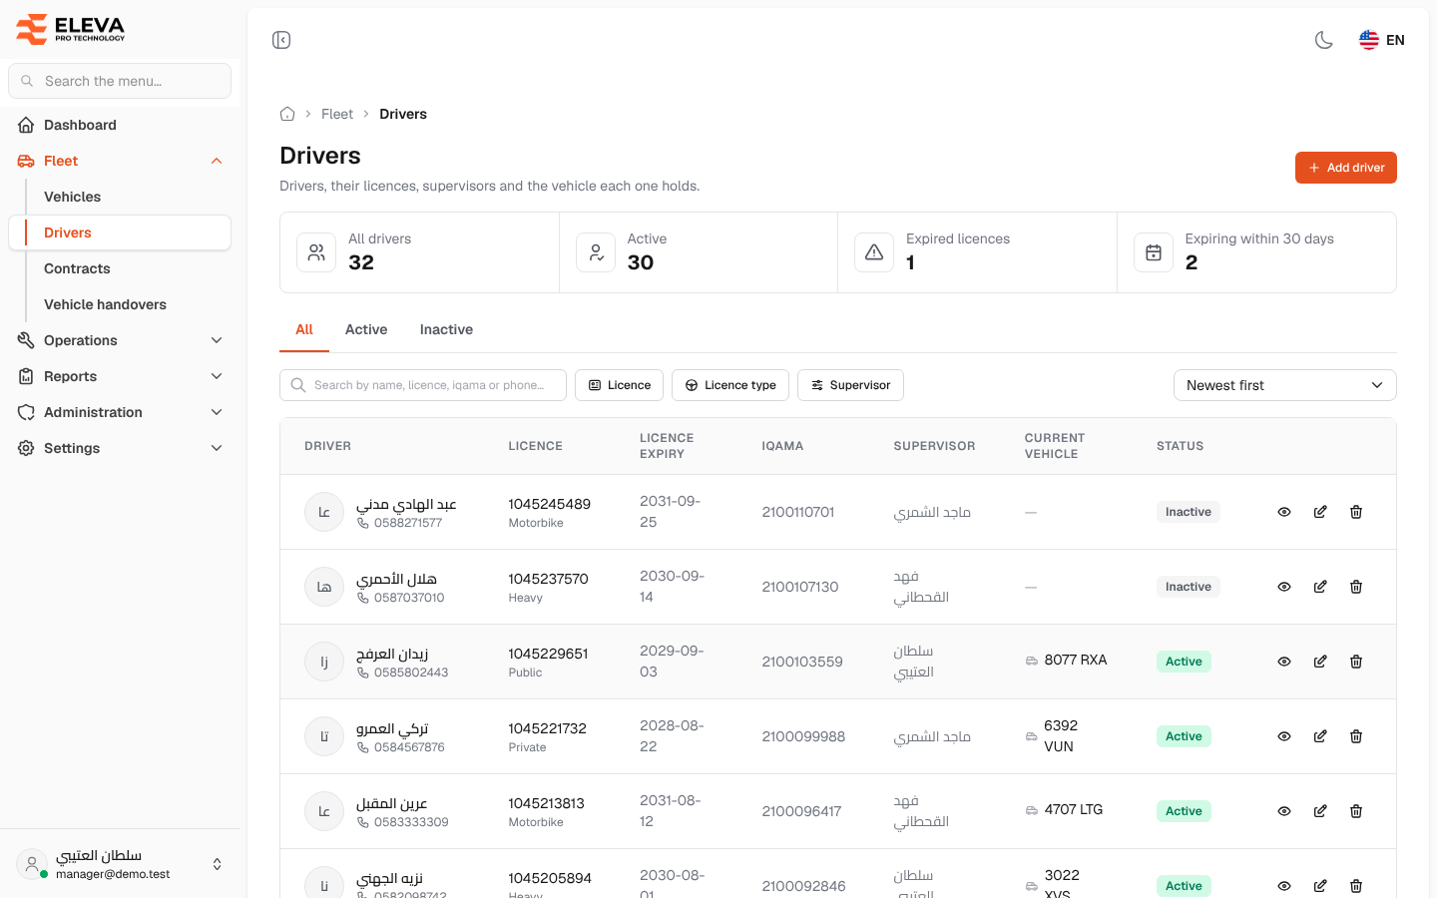Delete driver with licence 1045245489
The image size is (1437, 898).
[x=1356, y=512]
